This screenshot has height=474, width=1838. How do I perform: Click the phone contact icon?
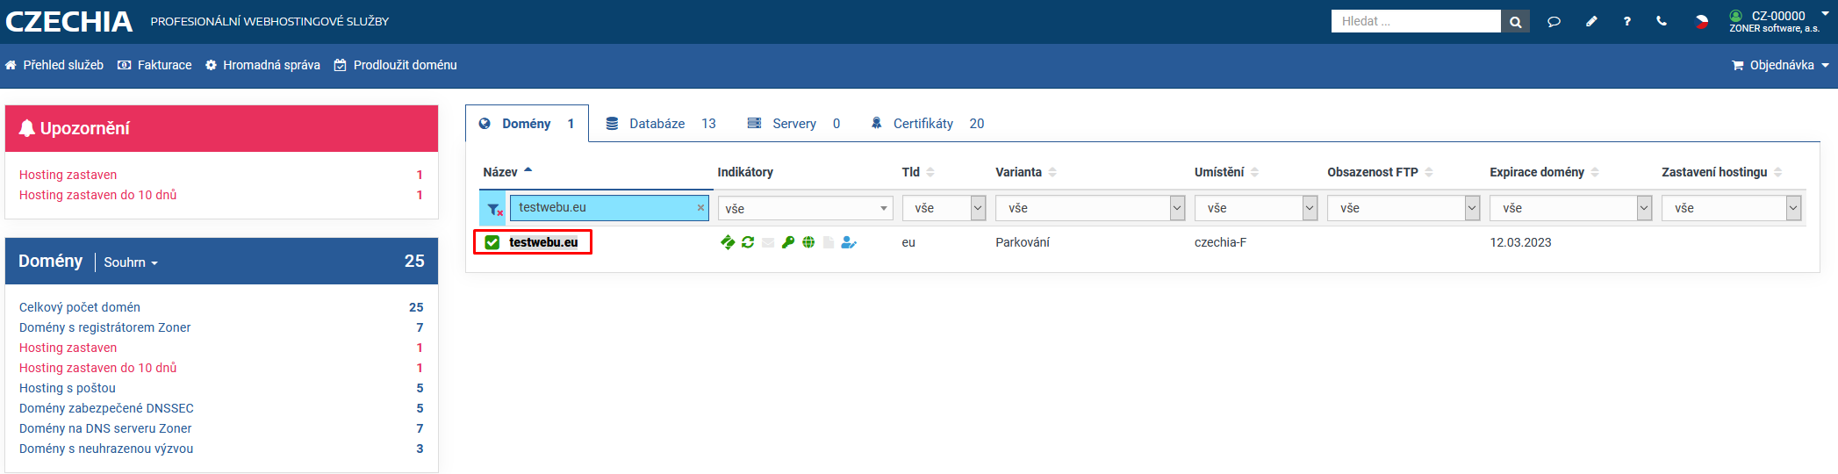[1662, 22]
